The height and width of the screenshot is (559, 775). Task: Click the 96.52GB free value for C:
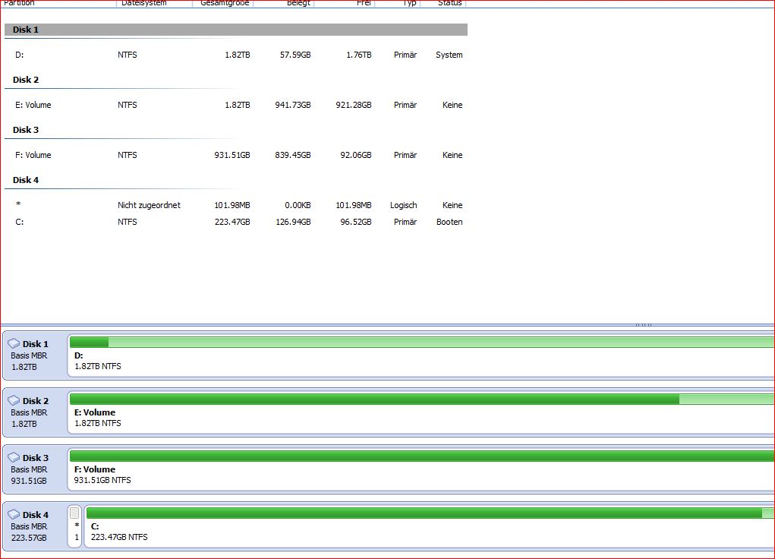point(356,222)
